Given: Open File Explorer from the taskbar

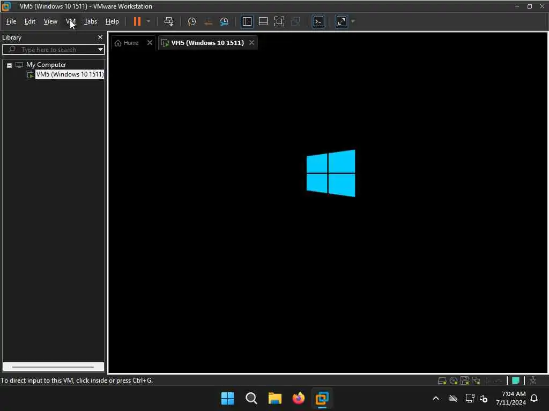Looking at the screenshot, I should click(275, 398).
